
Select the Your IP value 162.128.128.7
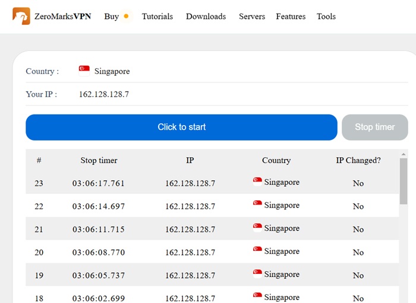coord(104,94)
